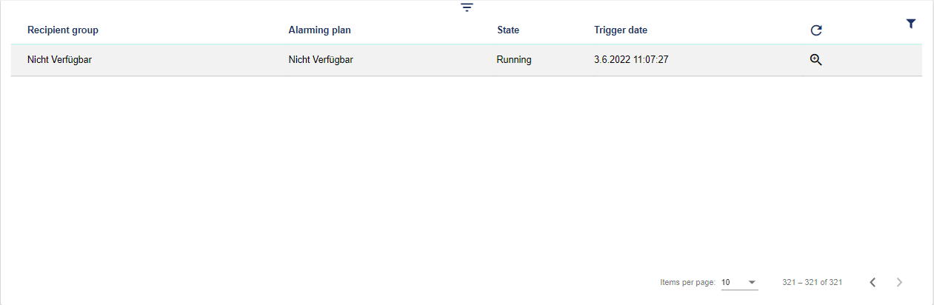
Task: Open details with the magnifier icon in the Running row
Action: pyautogui.click(x=815, y=60)
